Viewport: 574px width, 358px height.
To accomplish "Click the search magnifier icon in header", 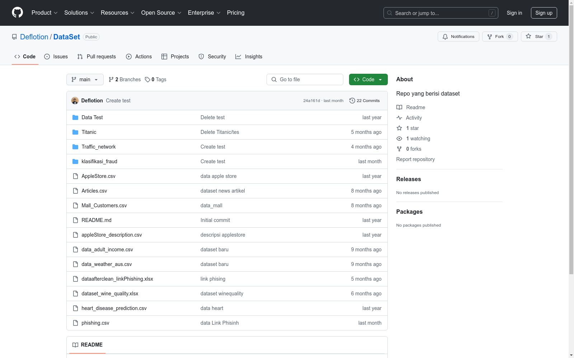I will pos(390,13).
